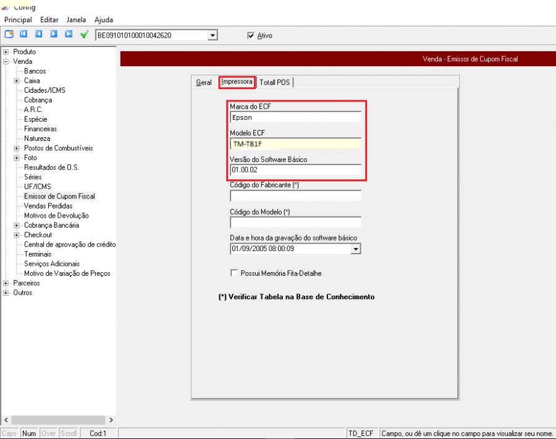The width and height of the screenshot is (556, 439).
Task: Click the new record toolbar icon
Action: 9,35
